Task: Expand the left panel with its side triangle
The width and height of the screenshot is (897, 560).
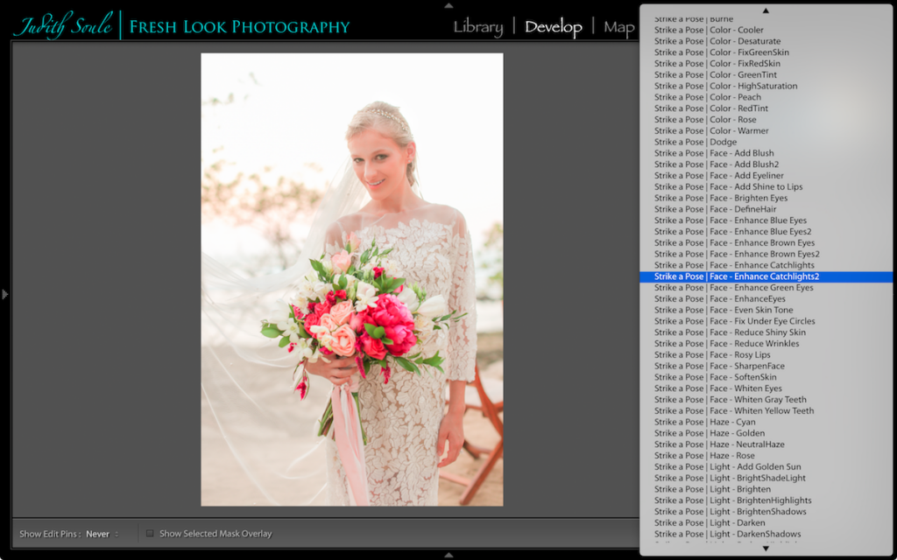Action: 6,294
